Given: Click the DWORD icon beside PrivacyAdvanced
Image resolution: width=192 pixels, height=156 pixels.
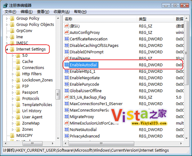Looking at the screenshot, I should [x=67, y=136].
